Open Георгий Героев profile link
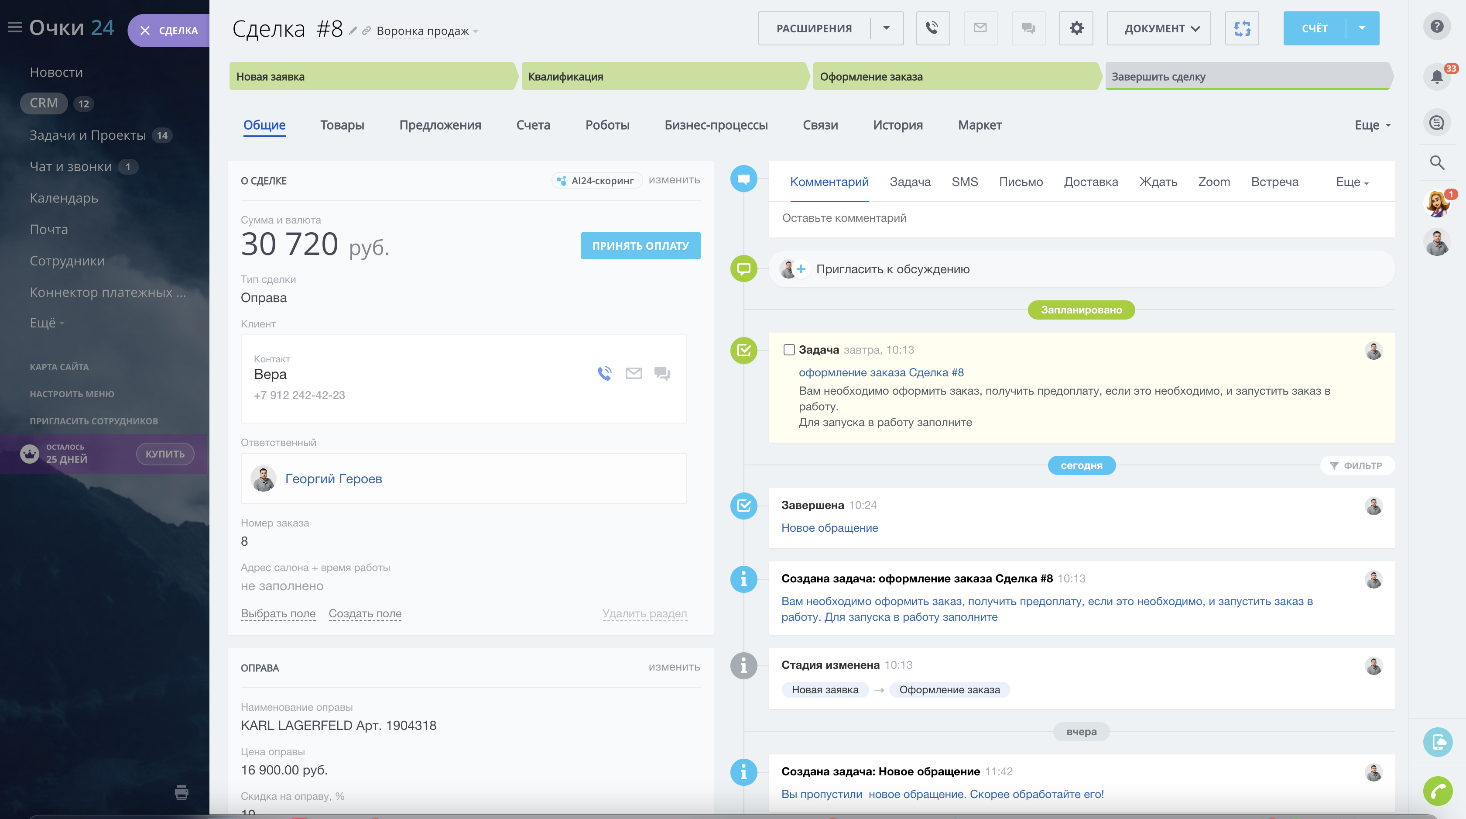Screen dimensions: 1466x819 click(333, 479)
